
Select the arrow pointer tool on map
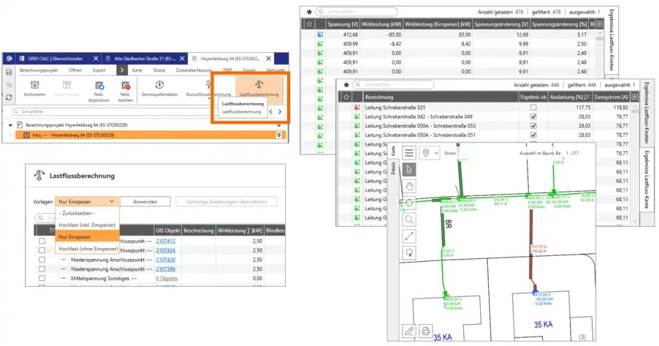point(409,169)
